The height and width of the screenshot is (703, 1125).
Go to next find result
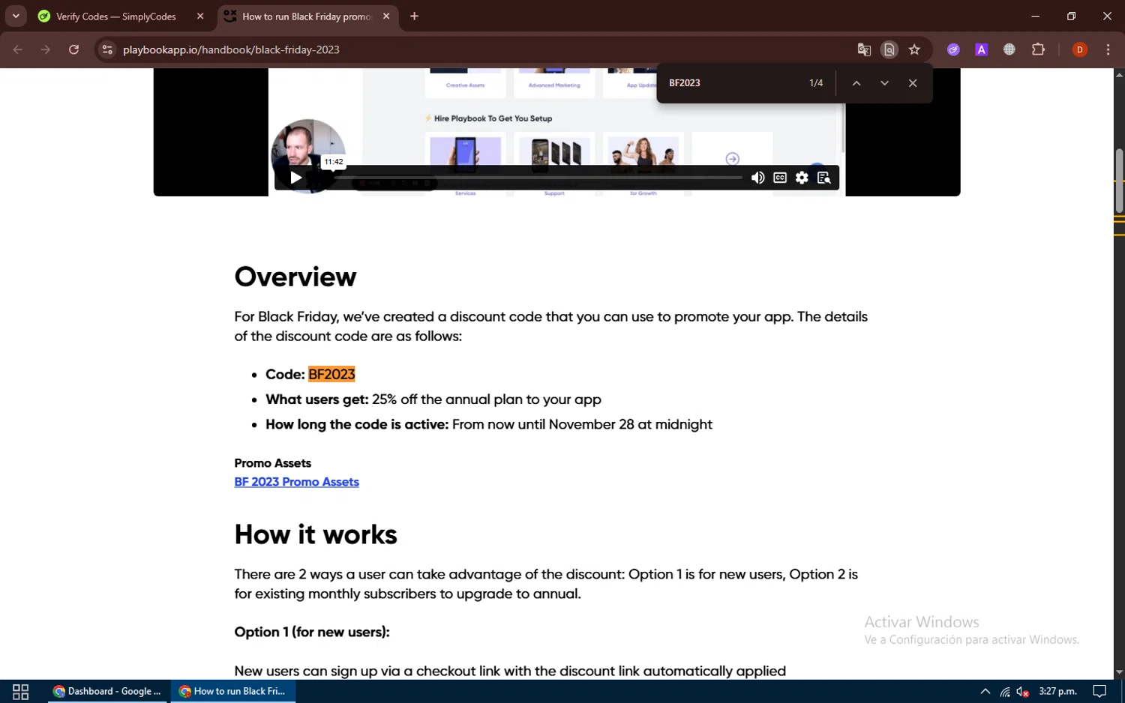[884, 83]
